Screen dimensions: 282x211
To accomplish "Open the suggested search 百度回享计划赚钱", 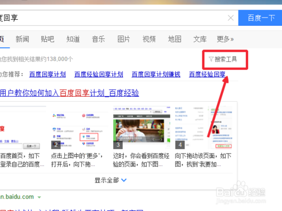I will point(156,74).
